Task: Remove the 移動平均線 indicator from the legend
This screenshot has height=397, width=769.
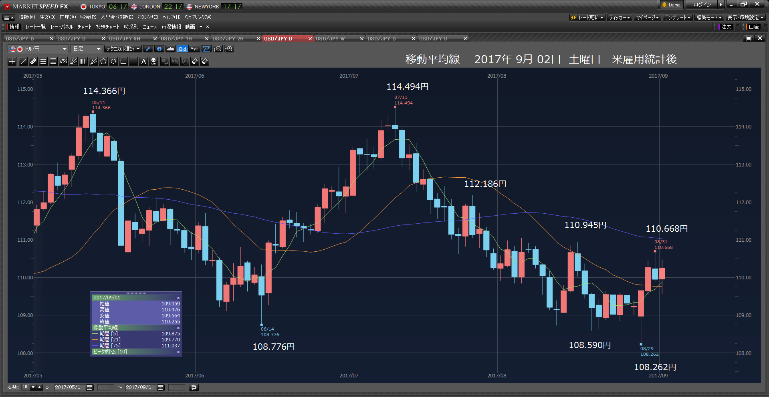Action: [178, 328]
